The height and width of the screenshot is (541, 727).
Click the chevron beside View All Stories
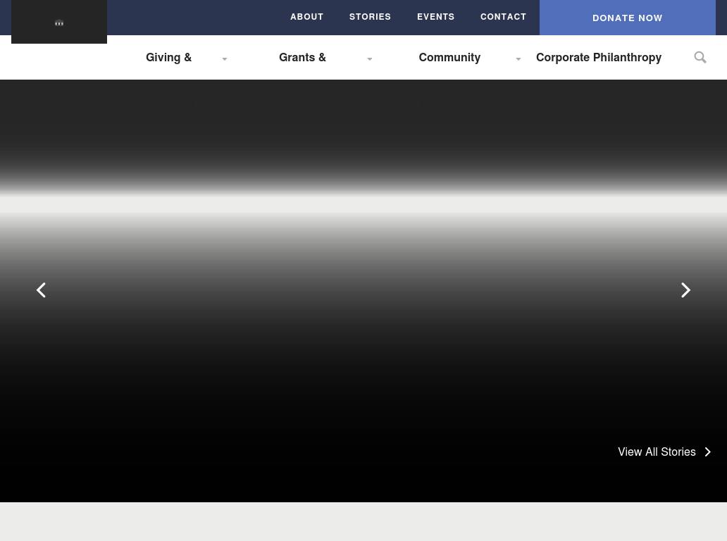point(707,452)
